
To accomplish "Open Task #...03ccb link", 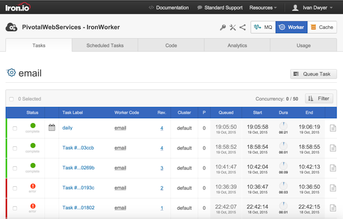I will 78,148.
